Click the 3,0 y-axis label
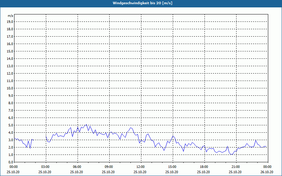The width and height of the screenshot is (282, 176). click(x=11, y=140)
